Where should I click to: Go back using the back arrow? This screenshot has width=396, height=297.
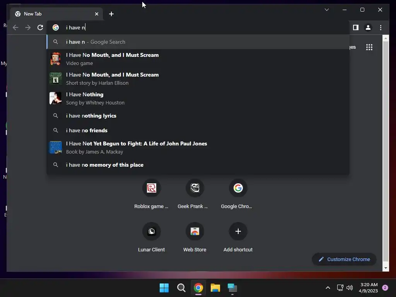tap(15, 27)
